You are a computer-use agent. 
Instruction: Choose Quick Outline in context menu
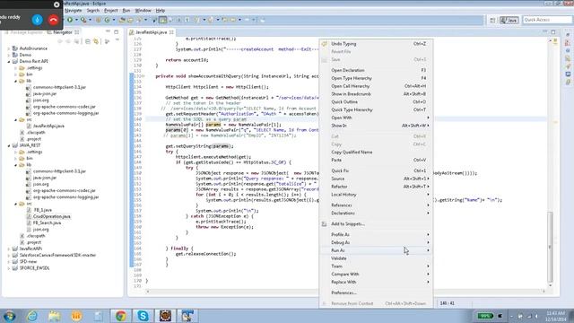tap(376, 101)
